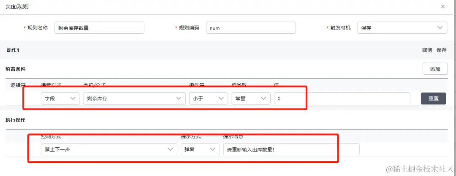Open the 常量 value type dropdown

[251, 99]
